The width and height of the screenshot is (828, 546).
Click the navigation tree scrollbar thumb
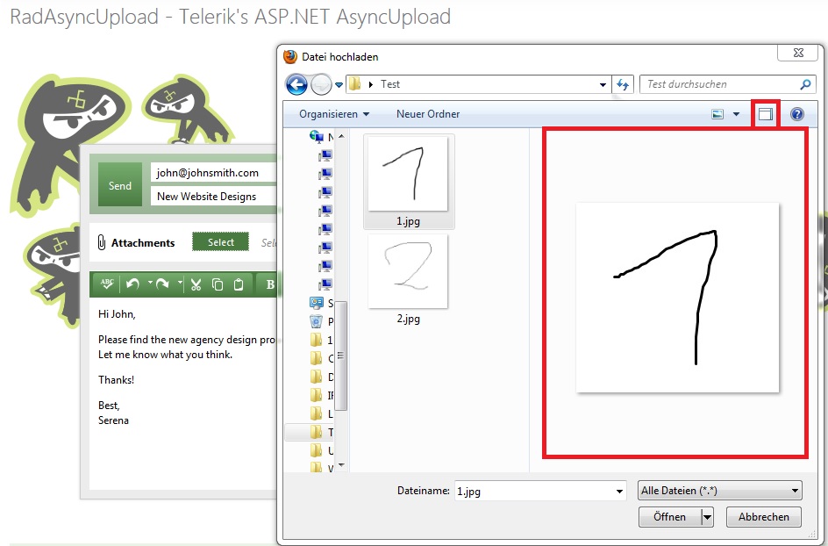[x=341, y=356]
